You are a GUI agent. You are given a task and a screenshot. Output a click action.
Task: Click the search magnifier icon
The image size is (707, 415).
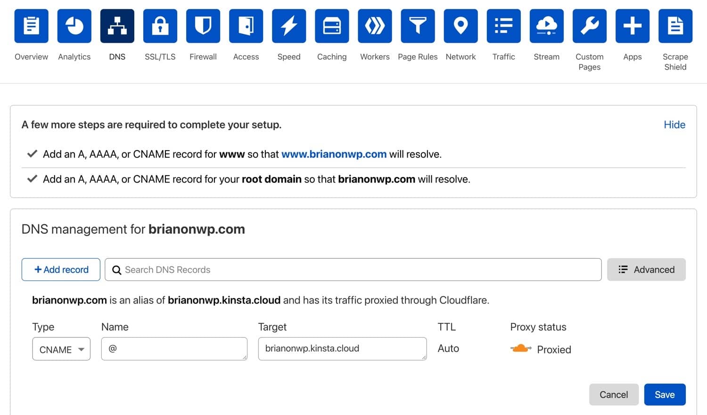pyautogui.click(x=116, y=270)
